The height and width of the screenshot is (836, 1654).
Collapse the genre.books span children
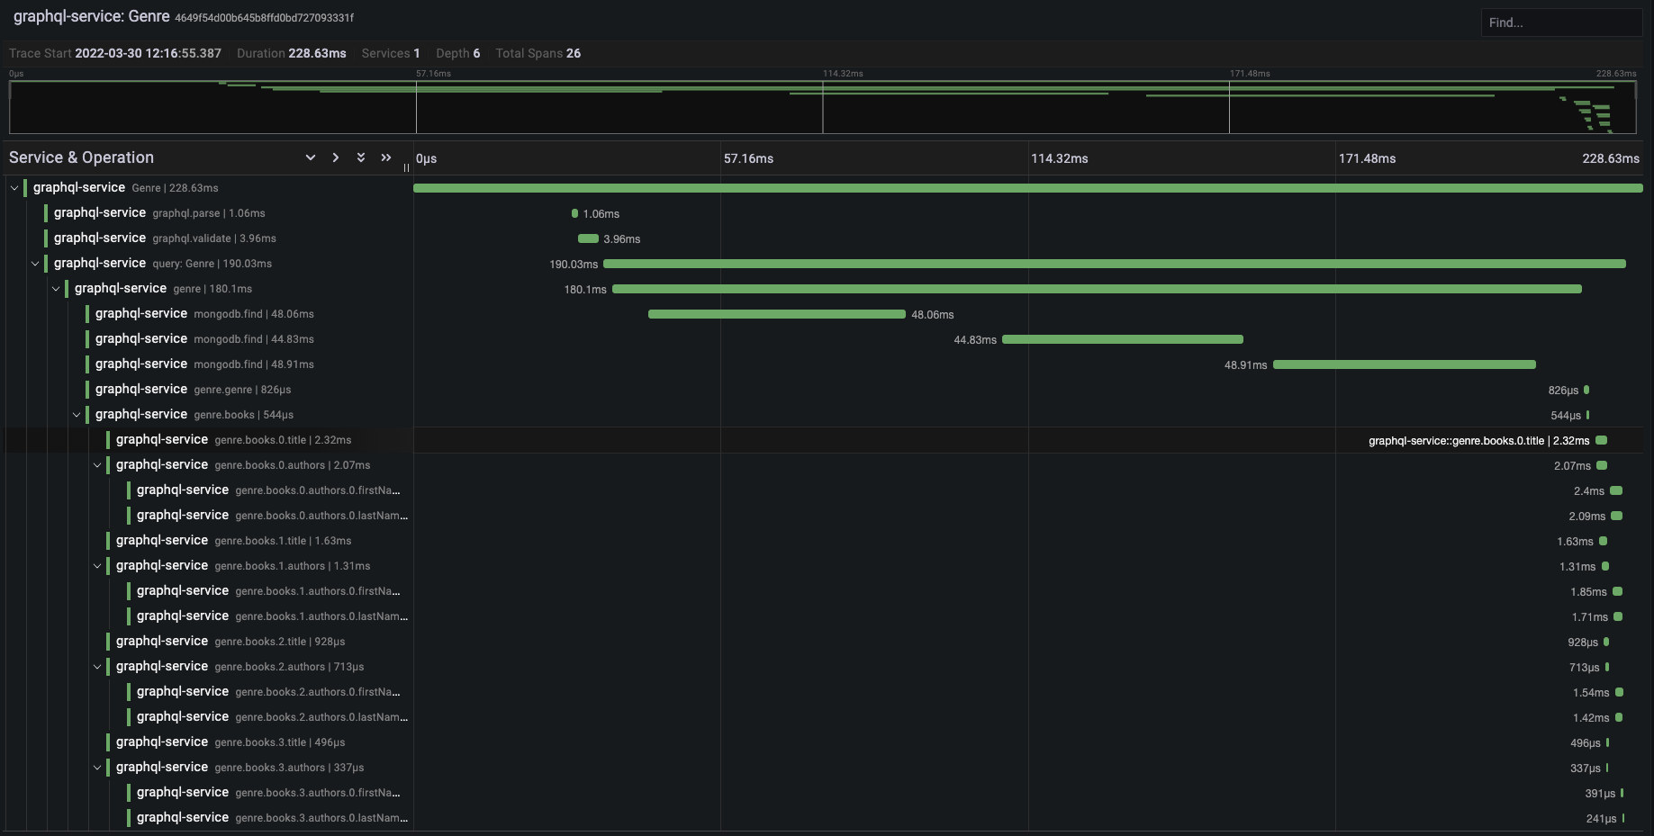[77, 414]
